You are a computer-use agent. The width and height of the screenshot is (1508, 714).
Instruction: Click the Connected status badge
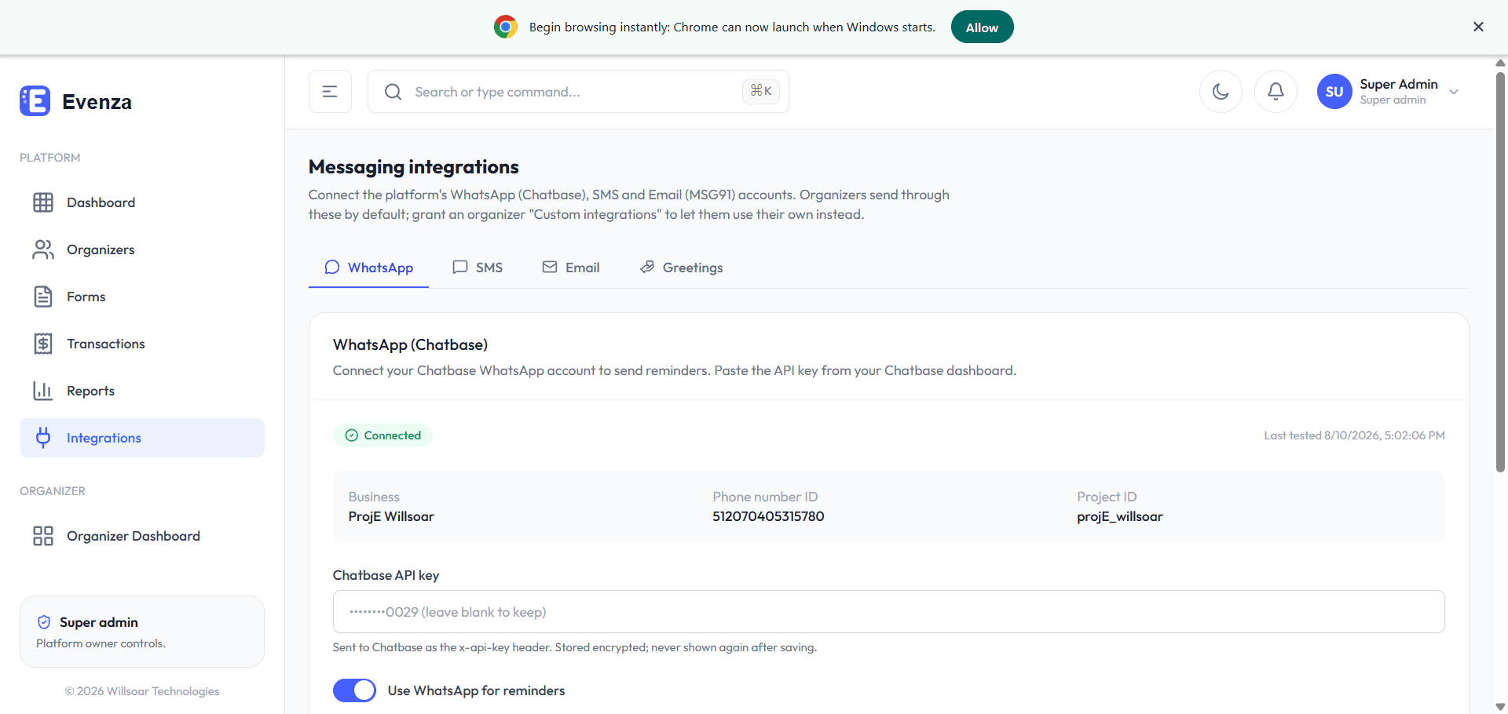pos(382,435)
